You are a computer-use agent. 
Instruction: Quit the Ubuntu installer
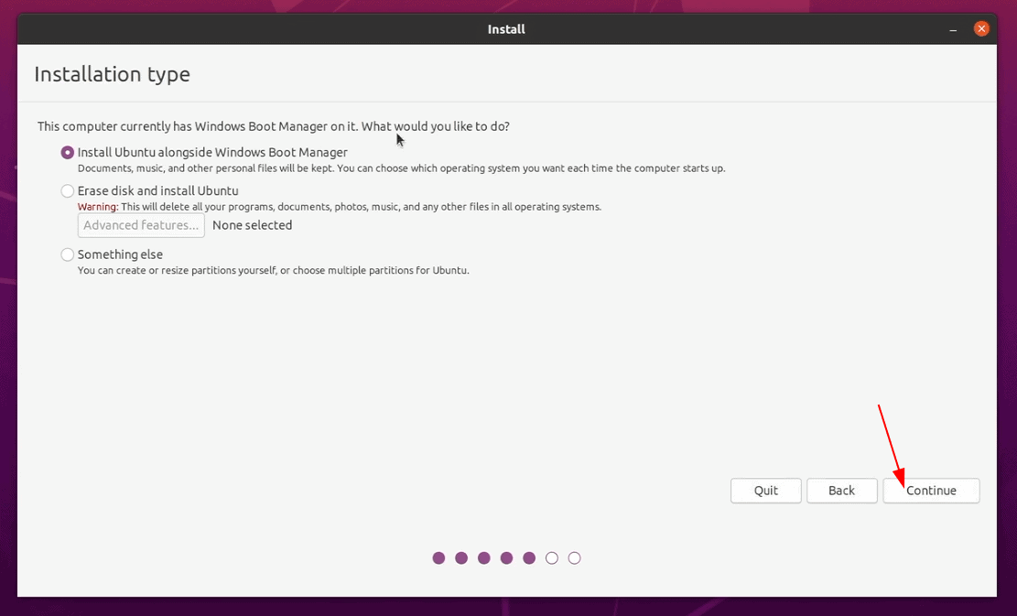point(765,491)
